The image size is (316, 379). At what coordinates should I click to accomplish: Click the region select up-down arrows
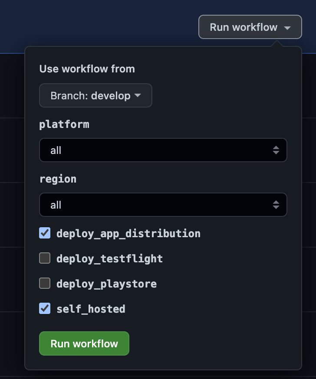coord(276,205)
